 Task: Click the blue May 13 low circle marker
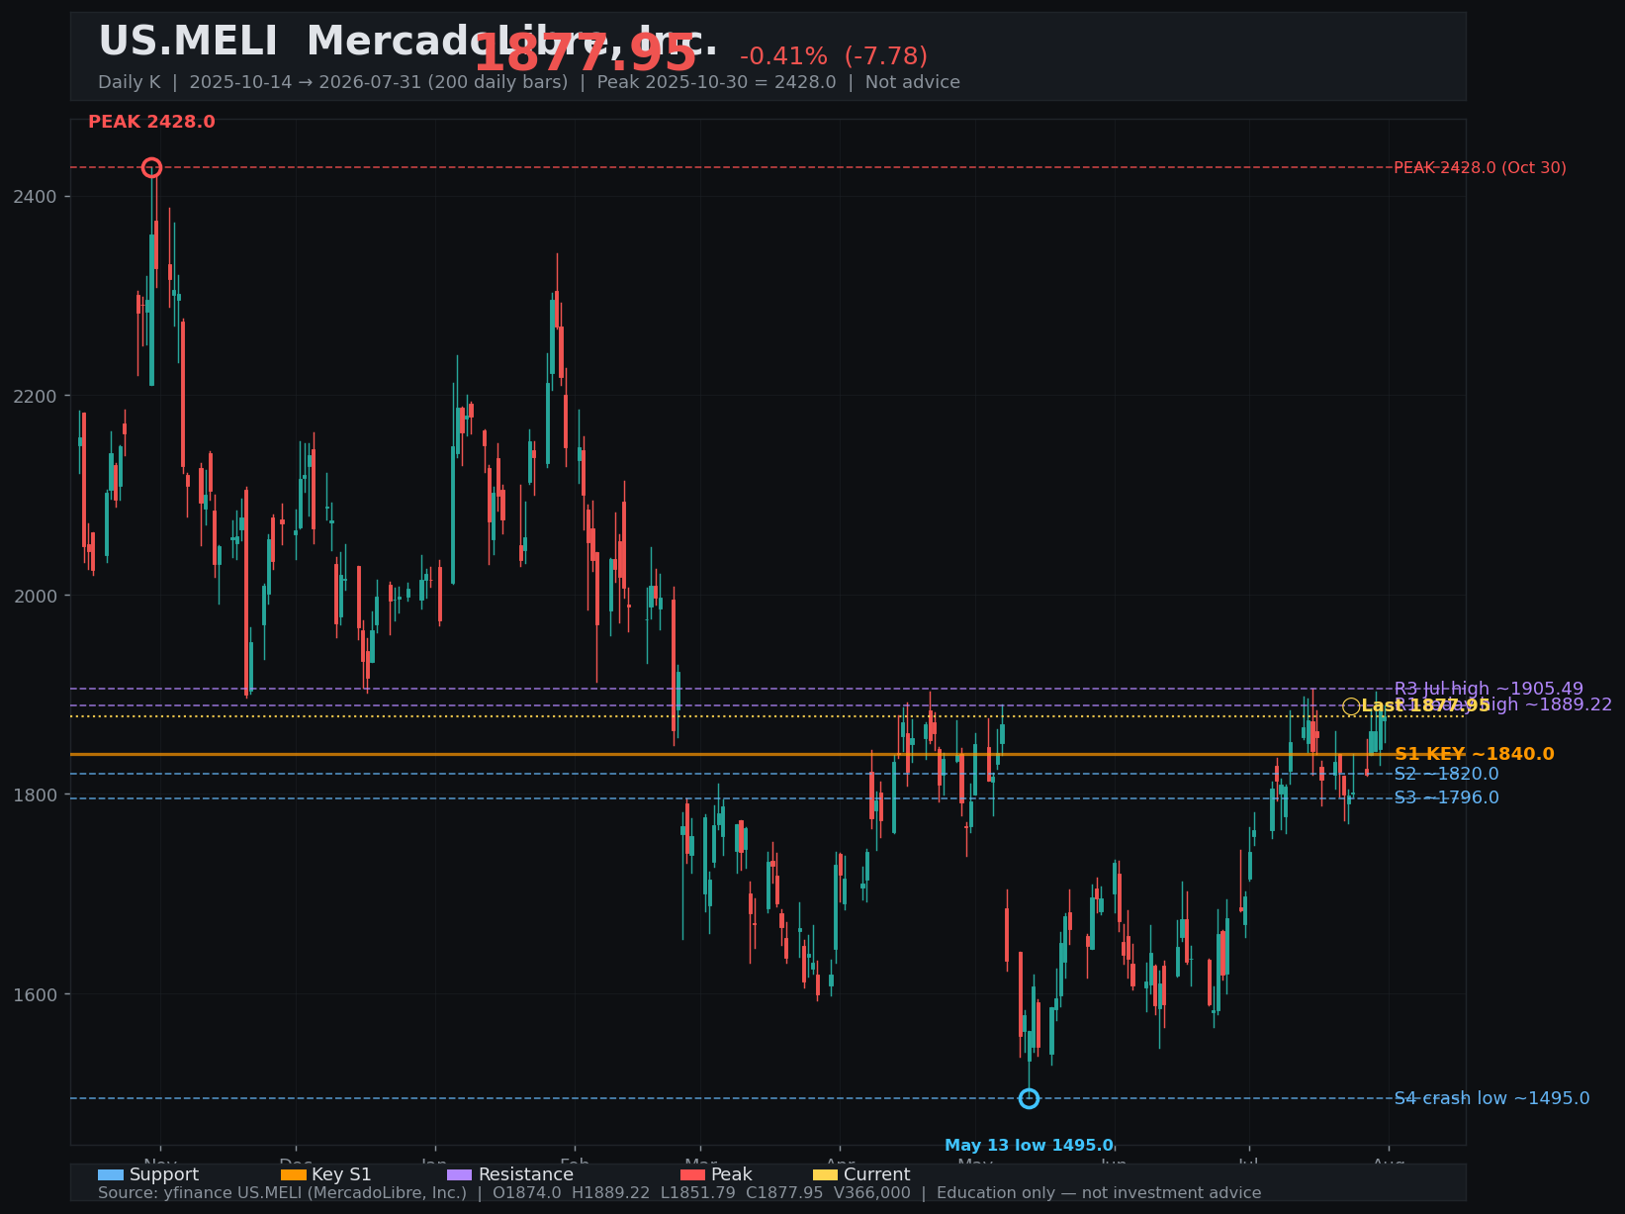(1029, 1098)
